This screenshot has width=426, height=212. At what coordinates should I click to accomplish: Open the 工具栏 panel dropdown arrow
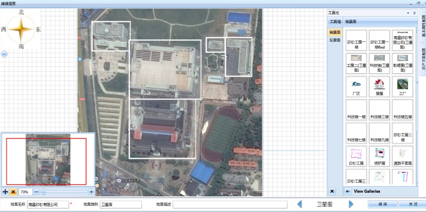(x=408, y=13)
